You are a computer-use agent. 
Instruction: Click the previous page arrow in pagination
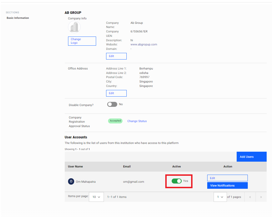pos(250,197)
